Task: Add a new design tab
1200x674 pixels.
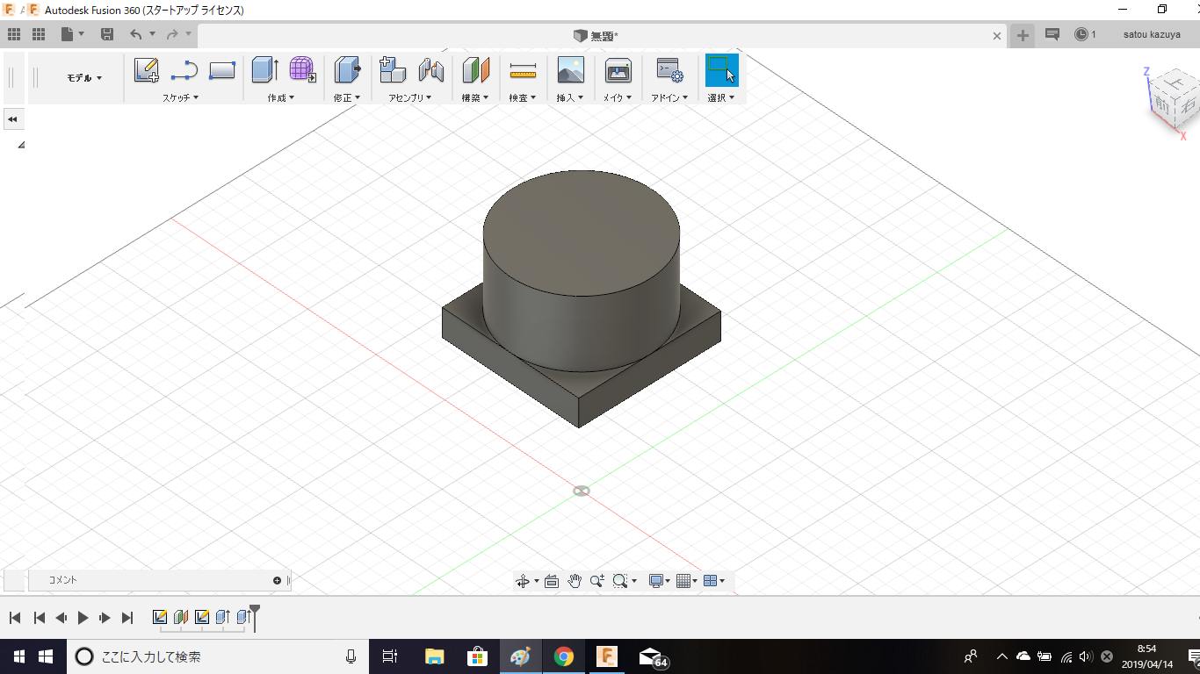Action: tap(1023, 35)
